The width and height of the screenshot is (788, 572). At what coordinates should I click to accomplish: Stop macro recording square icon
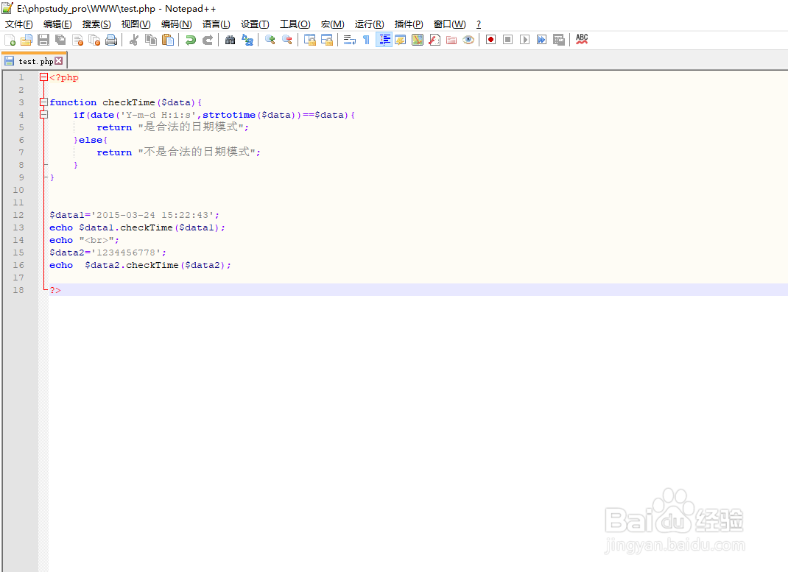tap(508, 40)
